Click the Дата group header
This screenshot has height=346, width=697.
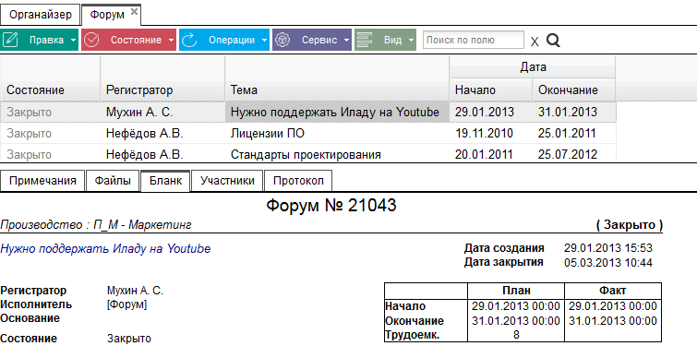533,67
